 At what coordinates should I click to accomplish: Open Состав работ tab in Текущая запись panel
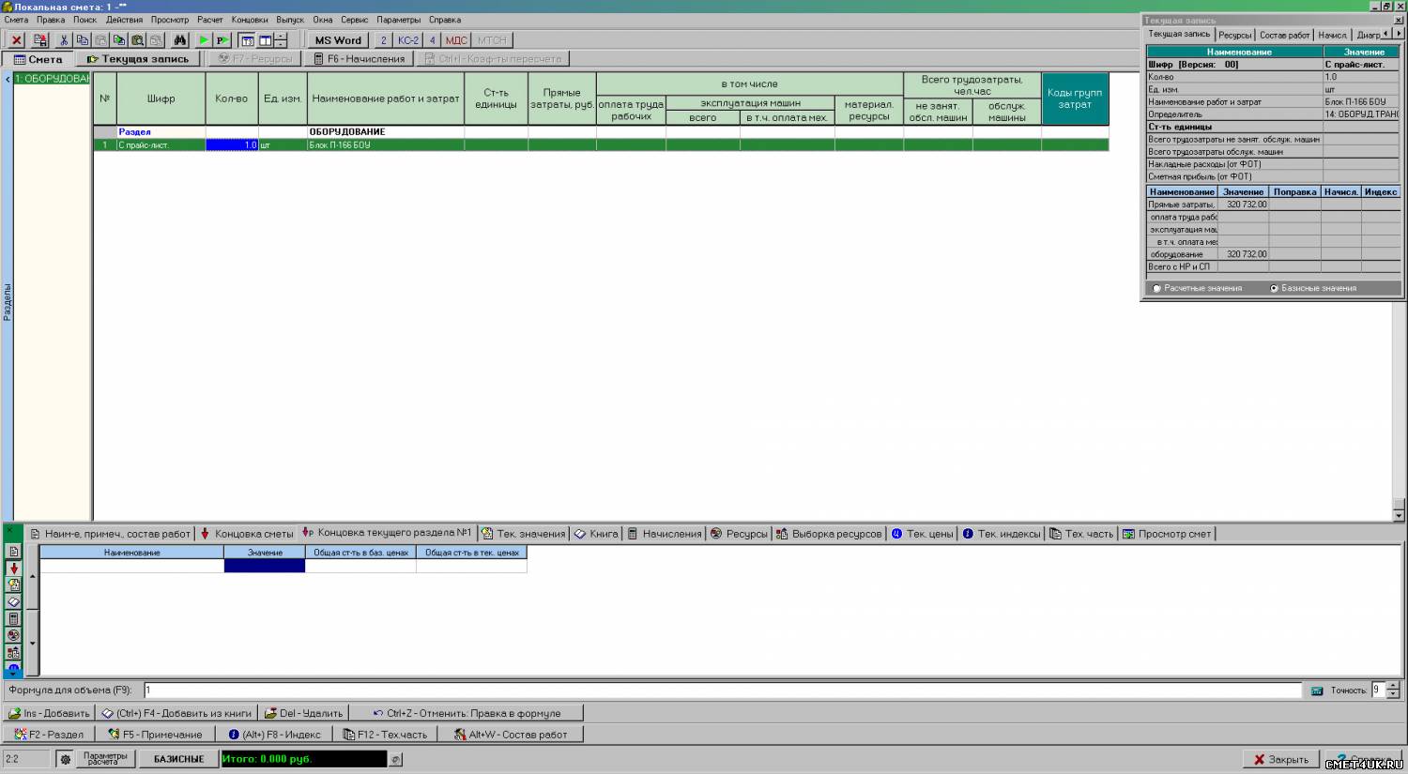pyautogui.click(x=1284, y=35)
